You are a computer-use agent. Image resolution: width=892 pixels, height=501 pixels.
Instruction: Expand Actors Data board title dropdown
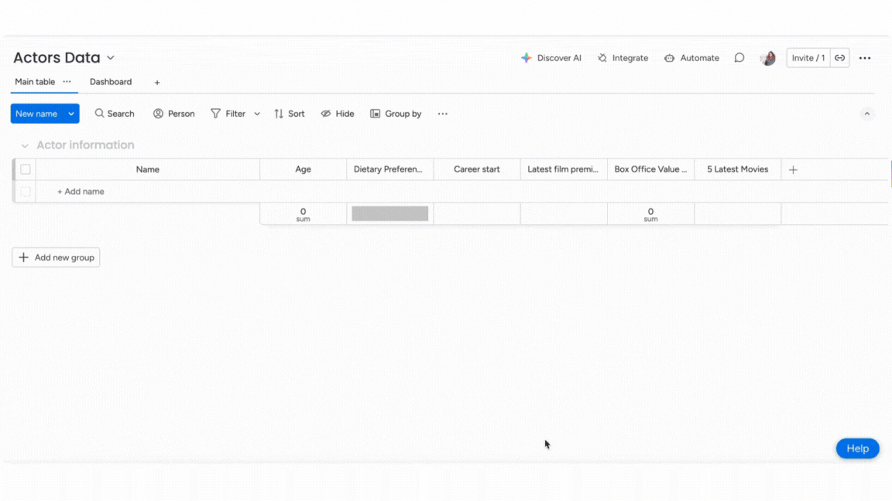[x=111, y=58]
